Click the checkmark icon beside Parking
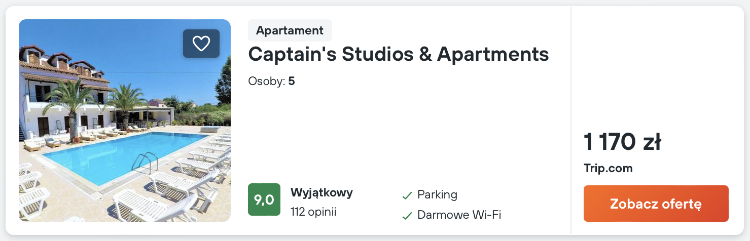Viewport: 750px width, 241px height. (x=407, y=195)
